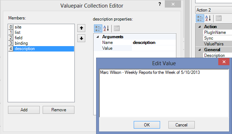232x134 pixels.
Task: Close the Edit Value dialog
Action: tap(224, 62)
